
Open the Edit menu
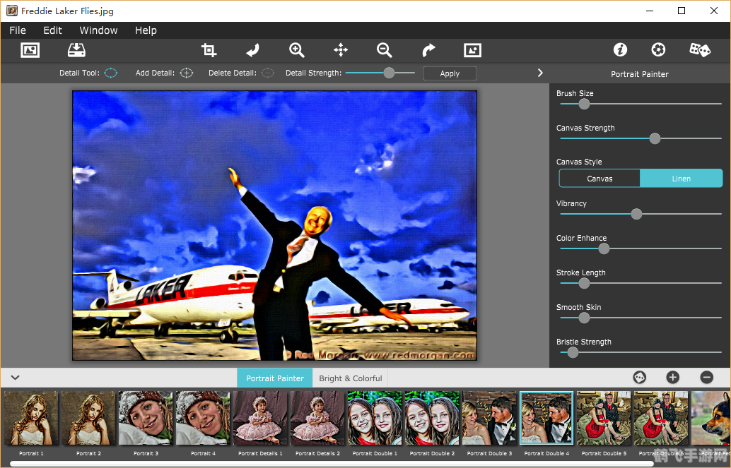[52, 30]
